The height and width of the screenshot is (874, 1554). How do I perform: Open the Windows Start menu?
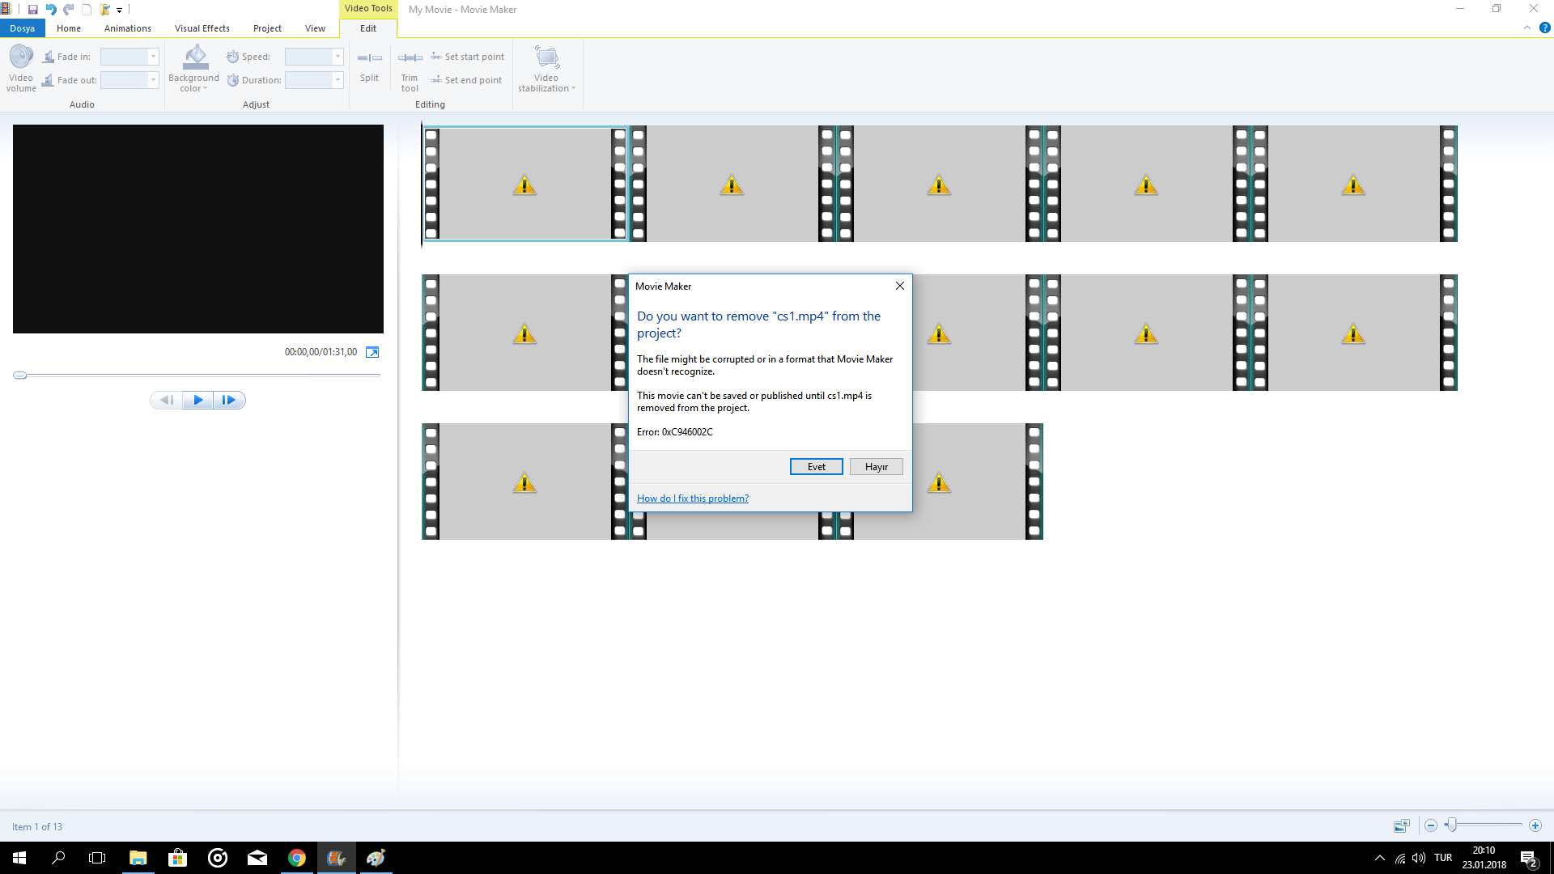coord(19,858)
